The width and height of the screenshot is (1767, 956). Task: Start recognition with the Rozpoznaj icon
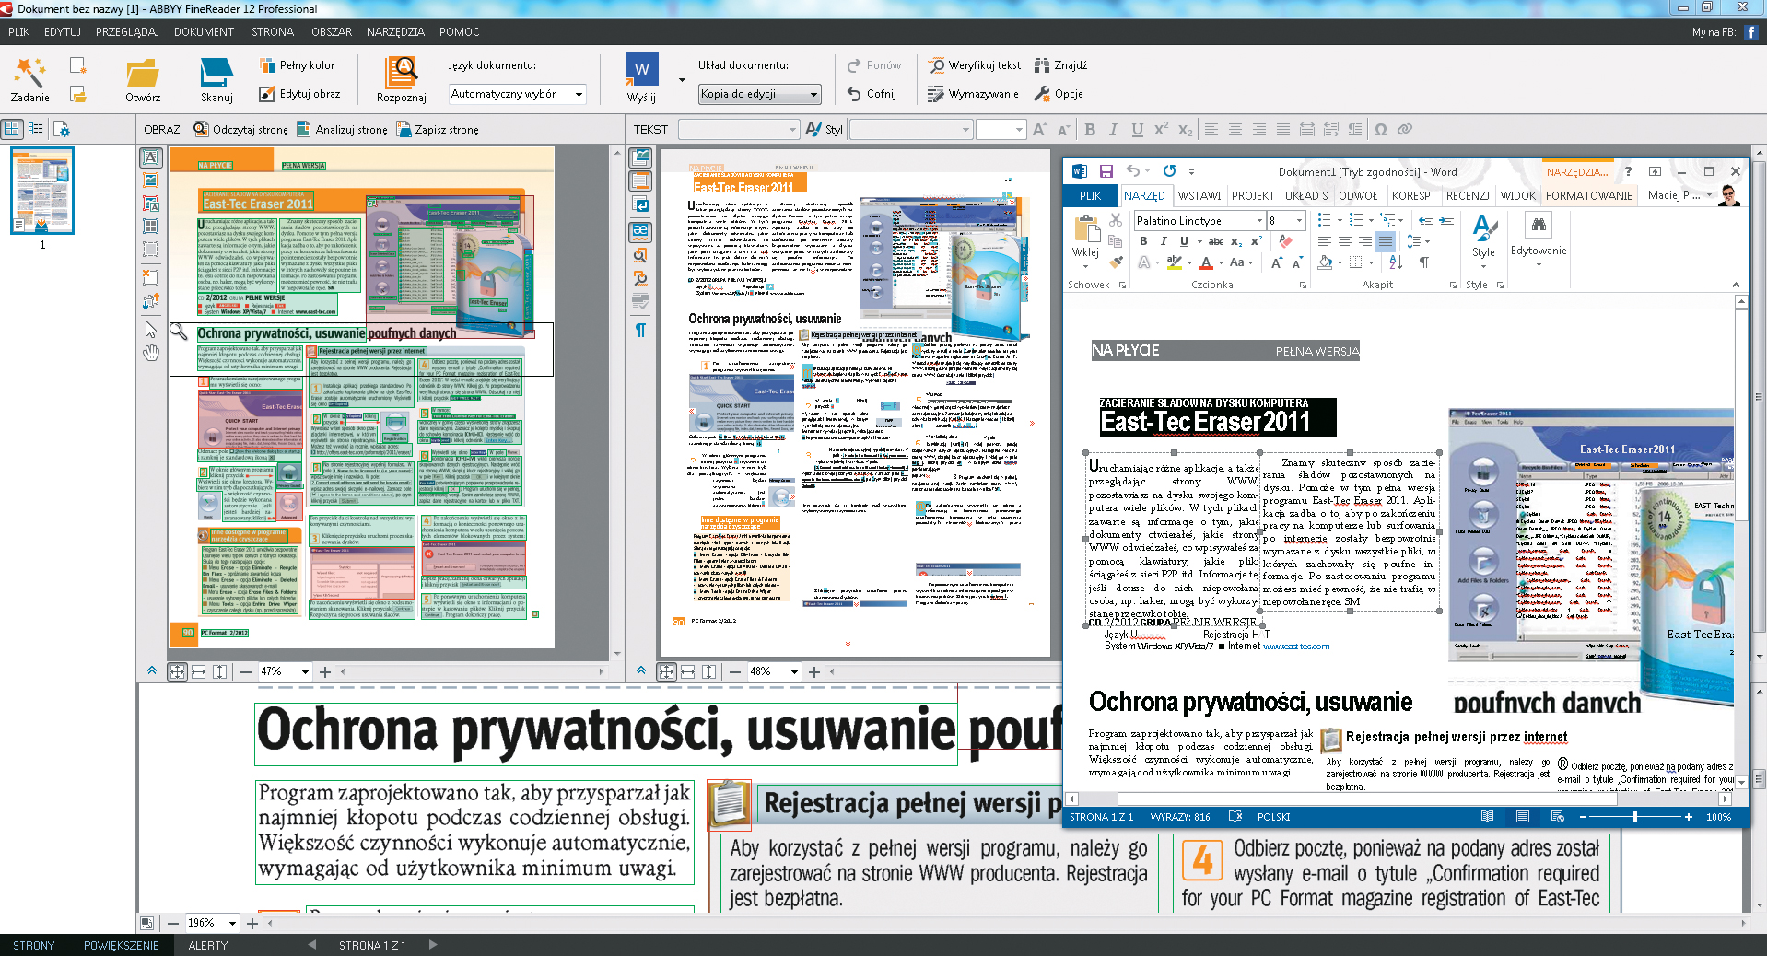coord(402,72)
